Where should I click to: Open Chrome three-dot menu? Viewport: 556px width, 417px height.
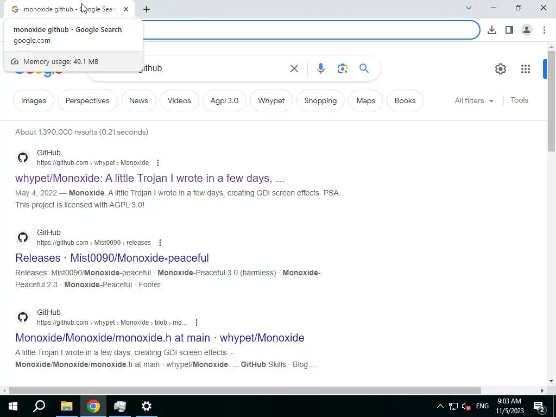point(544,30)
